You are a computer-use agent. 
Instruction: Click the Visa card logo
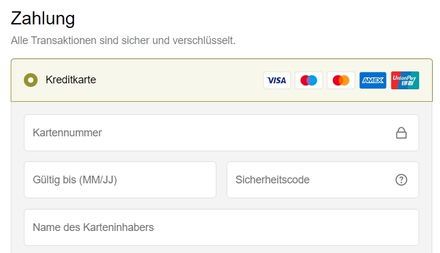[277, 80]
